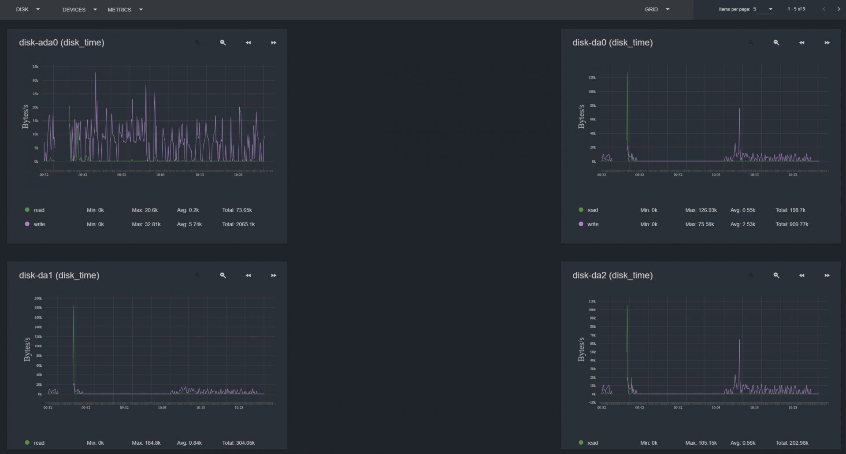
Task: Open the METRICS filter dropdown
Action: click(x=125, y=10)
